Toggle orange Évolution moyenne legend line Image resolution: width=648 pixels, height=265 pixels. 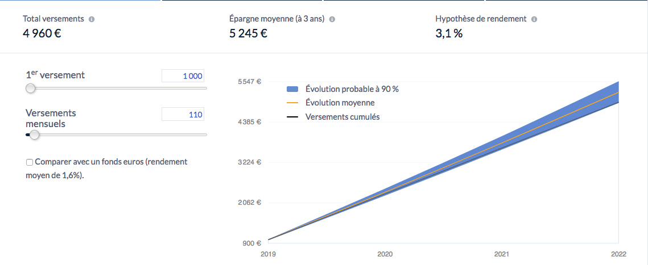click(292, 103)
